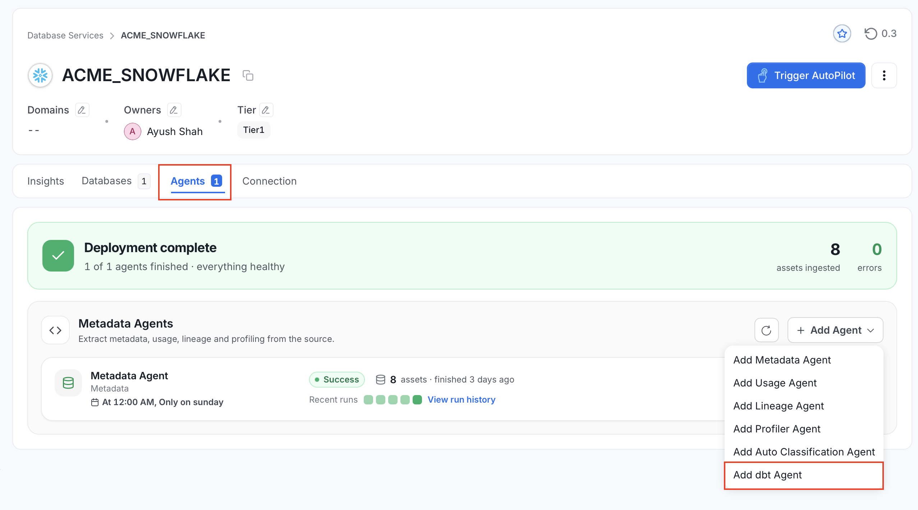Viewport: 918px width, 510px height.
Task: Click the Tier1 tag
Action: 254,130
